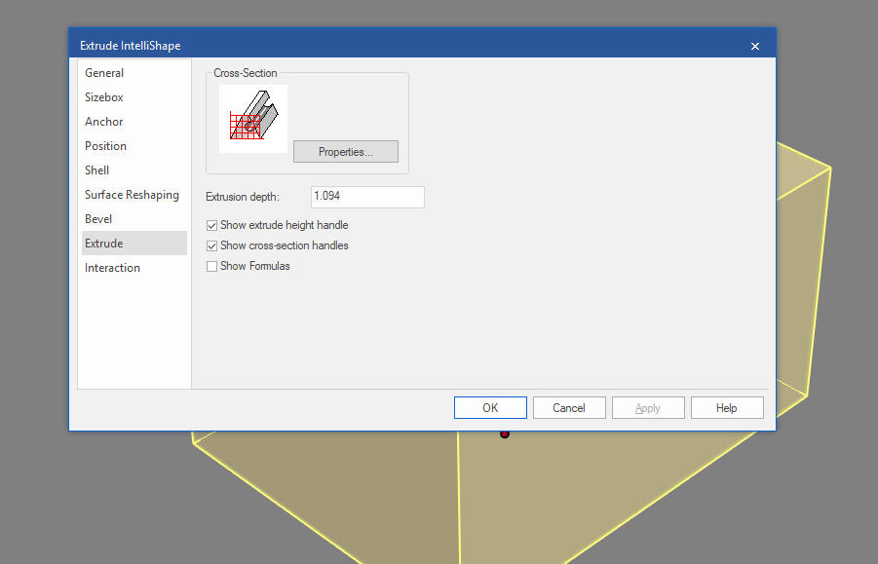Image resolution: width=878 pixels, height=564 pixels.
Task: Cancel the Extrude IntelliShape dialog
Action: (x=569, y=408)
